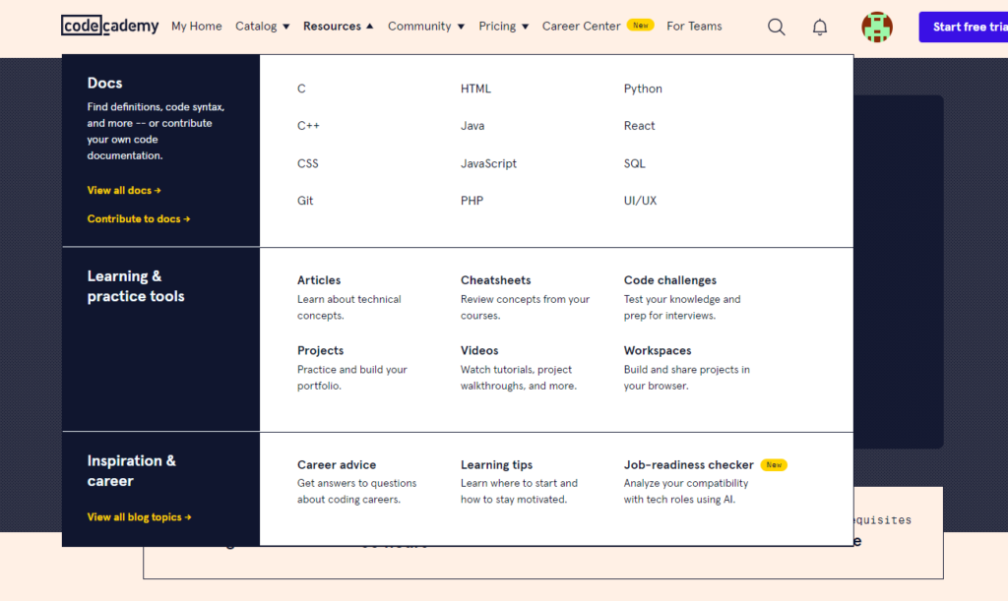1008x601 pixels.
Task: Open the Python docs
Action: coord(643,89)
